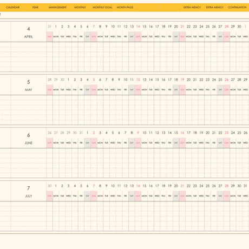Open the 5 MAY month label
This screenshot has width=249, height=249.
pyautogui.click(x=29, y=86)
